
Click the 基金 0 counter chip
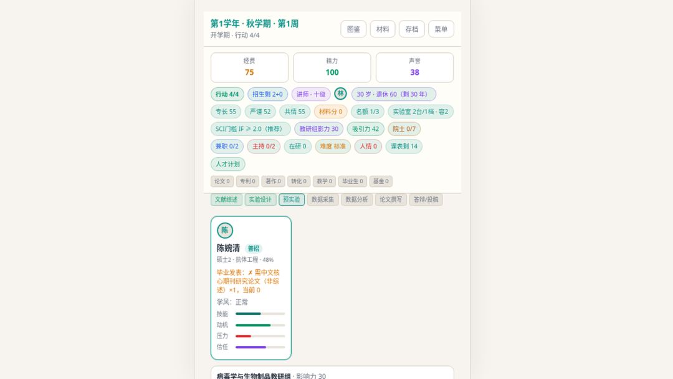381,181
